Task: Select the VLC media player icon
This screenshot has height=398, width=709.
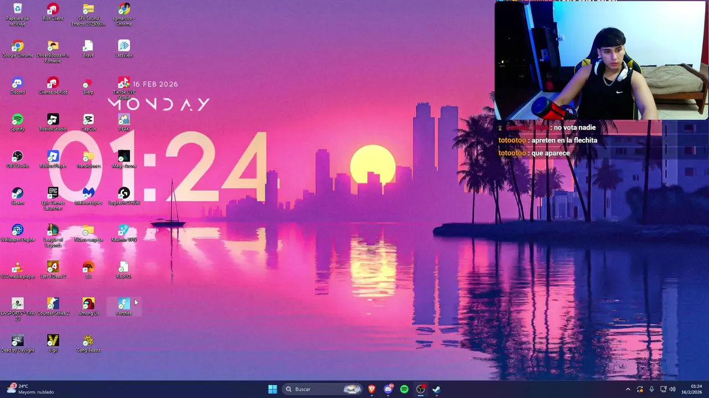Action: point(18,271)
